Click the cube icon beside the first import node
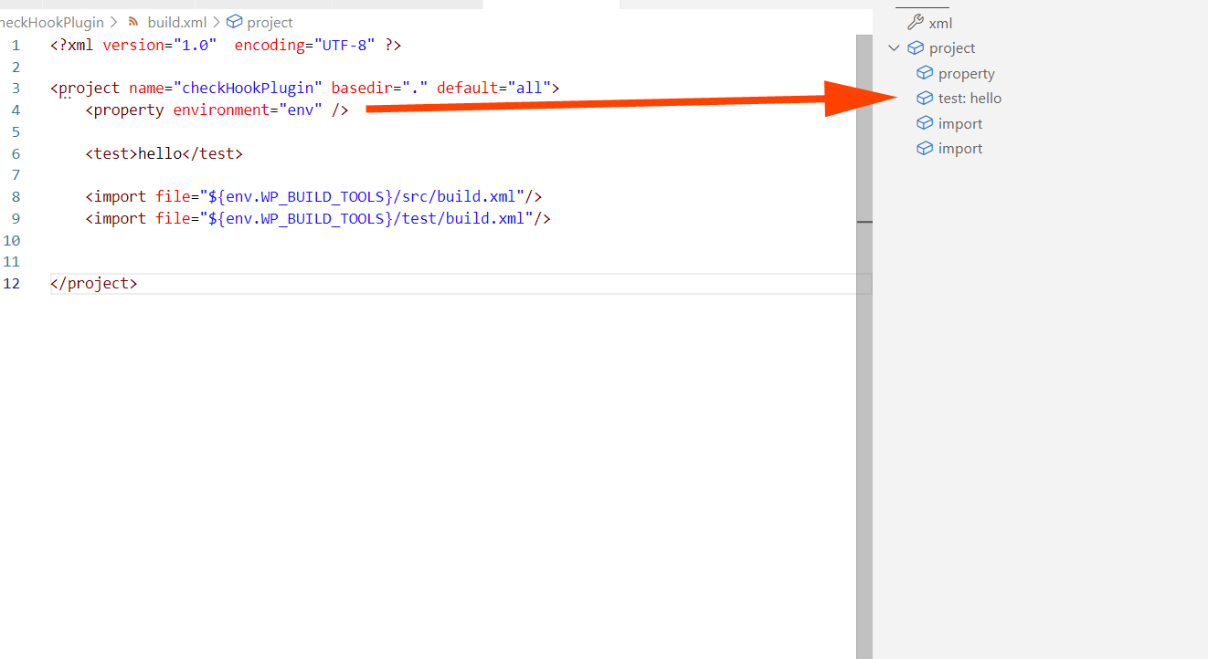 tap(925, 123)
